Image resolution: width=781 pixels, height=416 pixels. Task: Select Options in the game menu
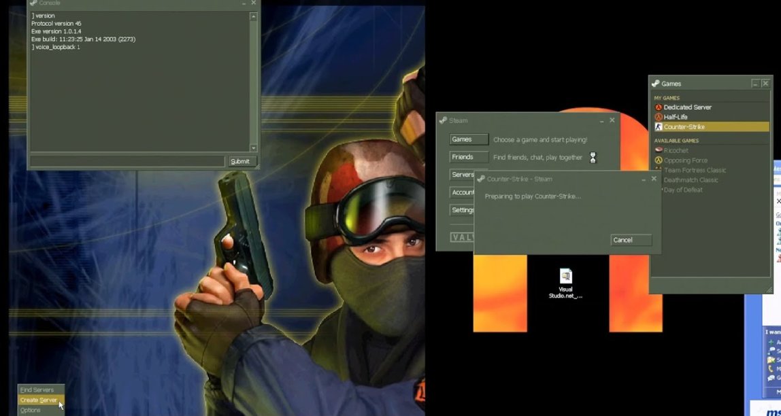[31, 410]
